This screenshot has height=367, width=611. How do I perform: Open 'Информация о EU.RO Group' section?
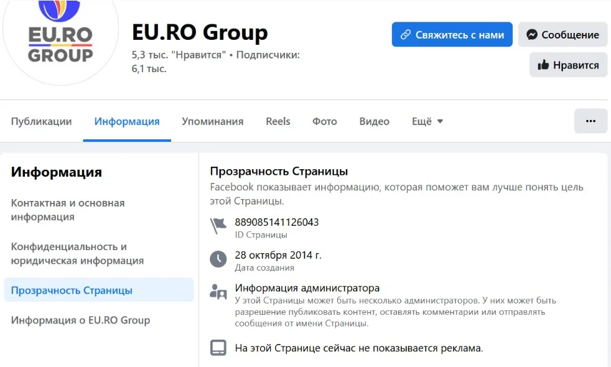[81, 320]
